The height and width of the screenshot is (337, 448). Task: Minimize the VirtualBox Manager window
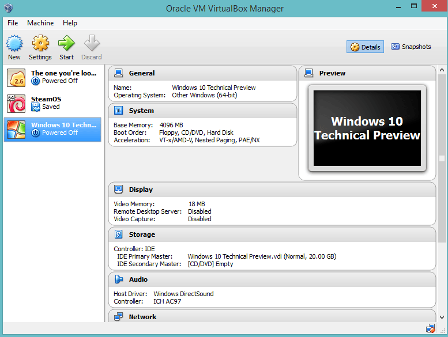[398, 7]
